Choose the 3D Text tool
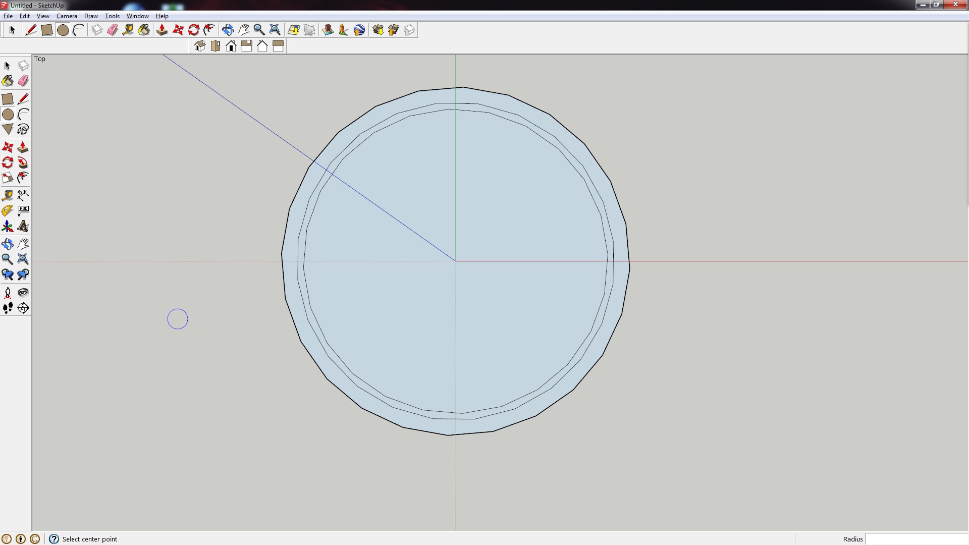This screenshot has width=969, height=545. click(23, 226)
